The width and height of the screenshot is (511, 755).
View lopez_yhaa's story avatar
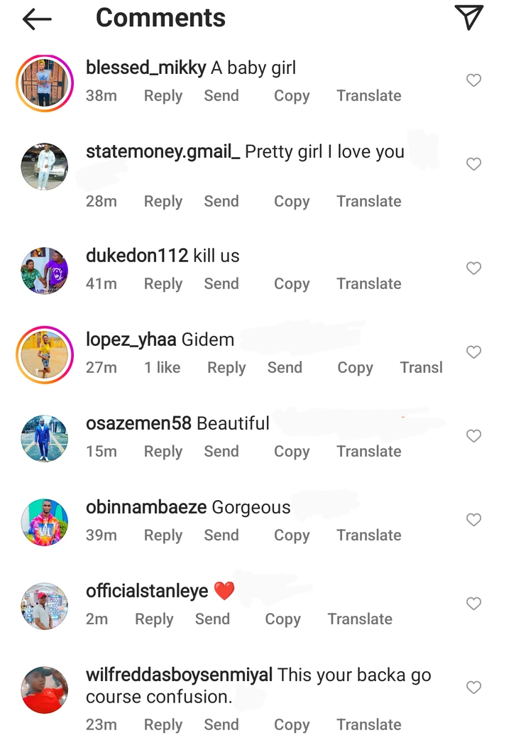click(45, 354)
